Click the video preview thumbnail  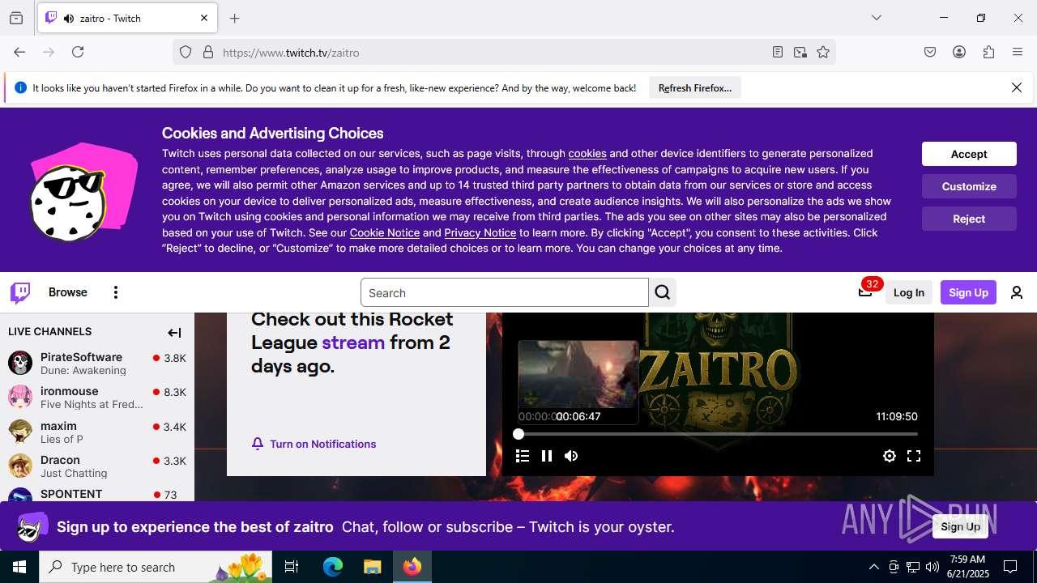578,375
